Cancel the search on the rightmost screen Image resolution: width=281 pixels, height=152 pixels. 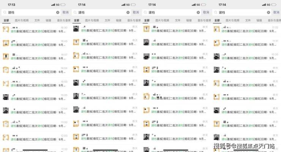pos(276,13)
